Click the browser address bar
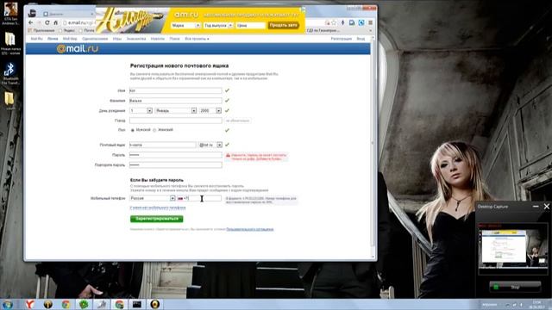Screen dimensions: 552x310 [79, 22]
